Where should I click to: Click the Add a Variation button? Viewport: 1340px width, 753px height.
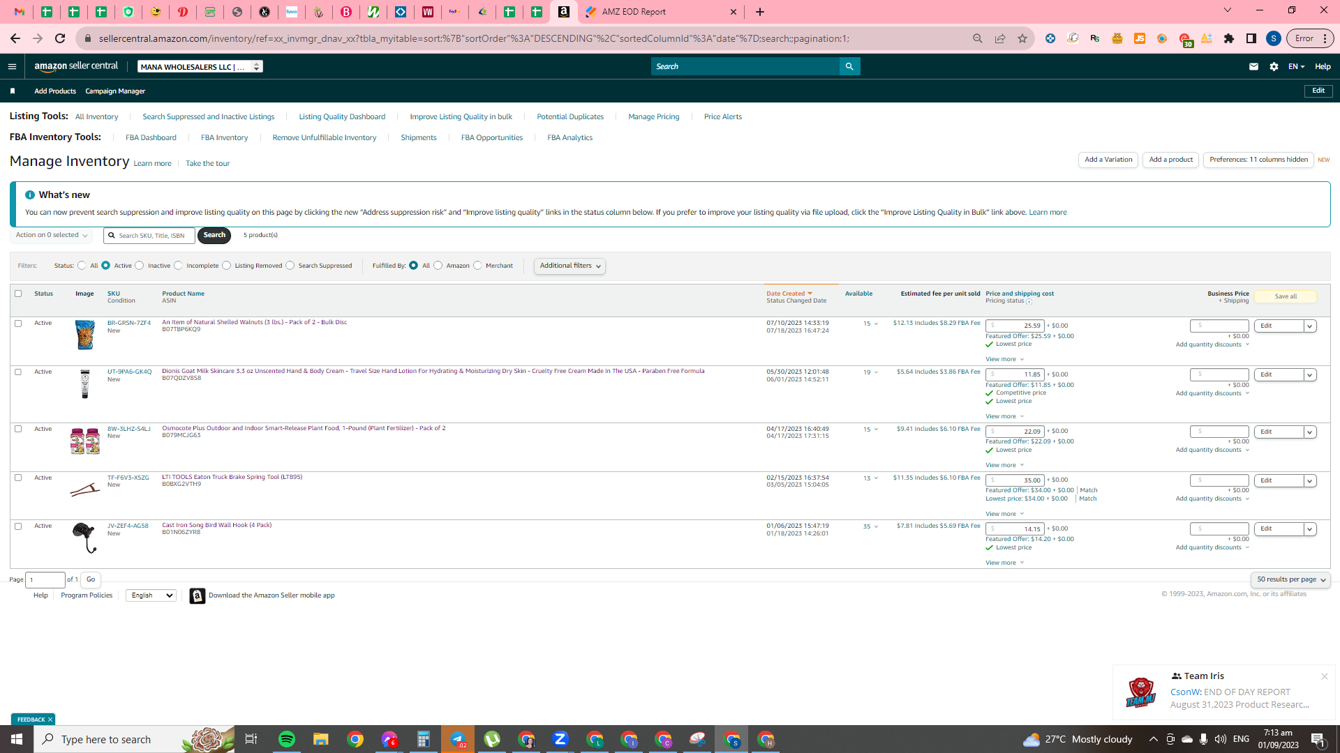click(x=1108, y=160)
